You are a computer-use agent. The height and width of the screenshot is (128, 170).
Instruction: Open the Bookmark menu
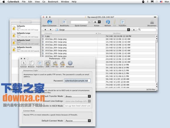tap(53, 2)
